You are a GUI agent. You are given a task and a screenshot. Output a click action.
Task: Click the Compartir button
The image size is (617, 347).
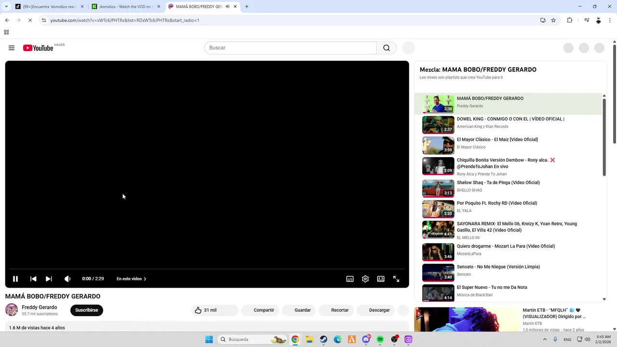click(264, 310)
